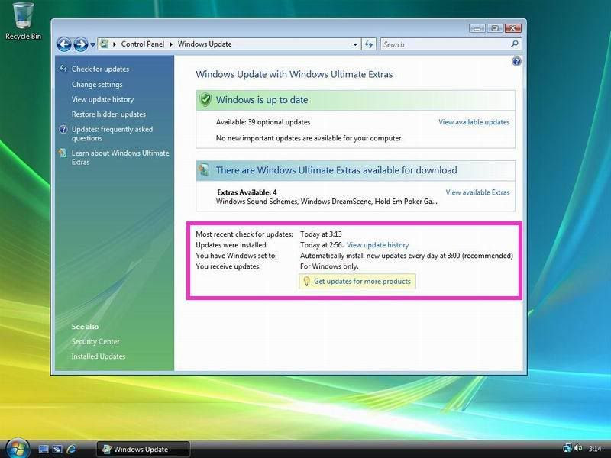Click 'Available: 39 optional updates' text
This screenshot has width=611, height=458.
[x=263, y=122]
